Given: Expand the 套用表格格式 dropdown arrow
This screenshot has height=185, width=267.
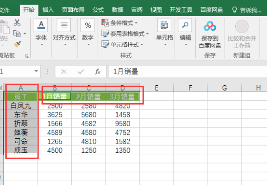Looking at the screenshot, I should point(147,34).
